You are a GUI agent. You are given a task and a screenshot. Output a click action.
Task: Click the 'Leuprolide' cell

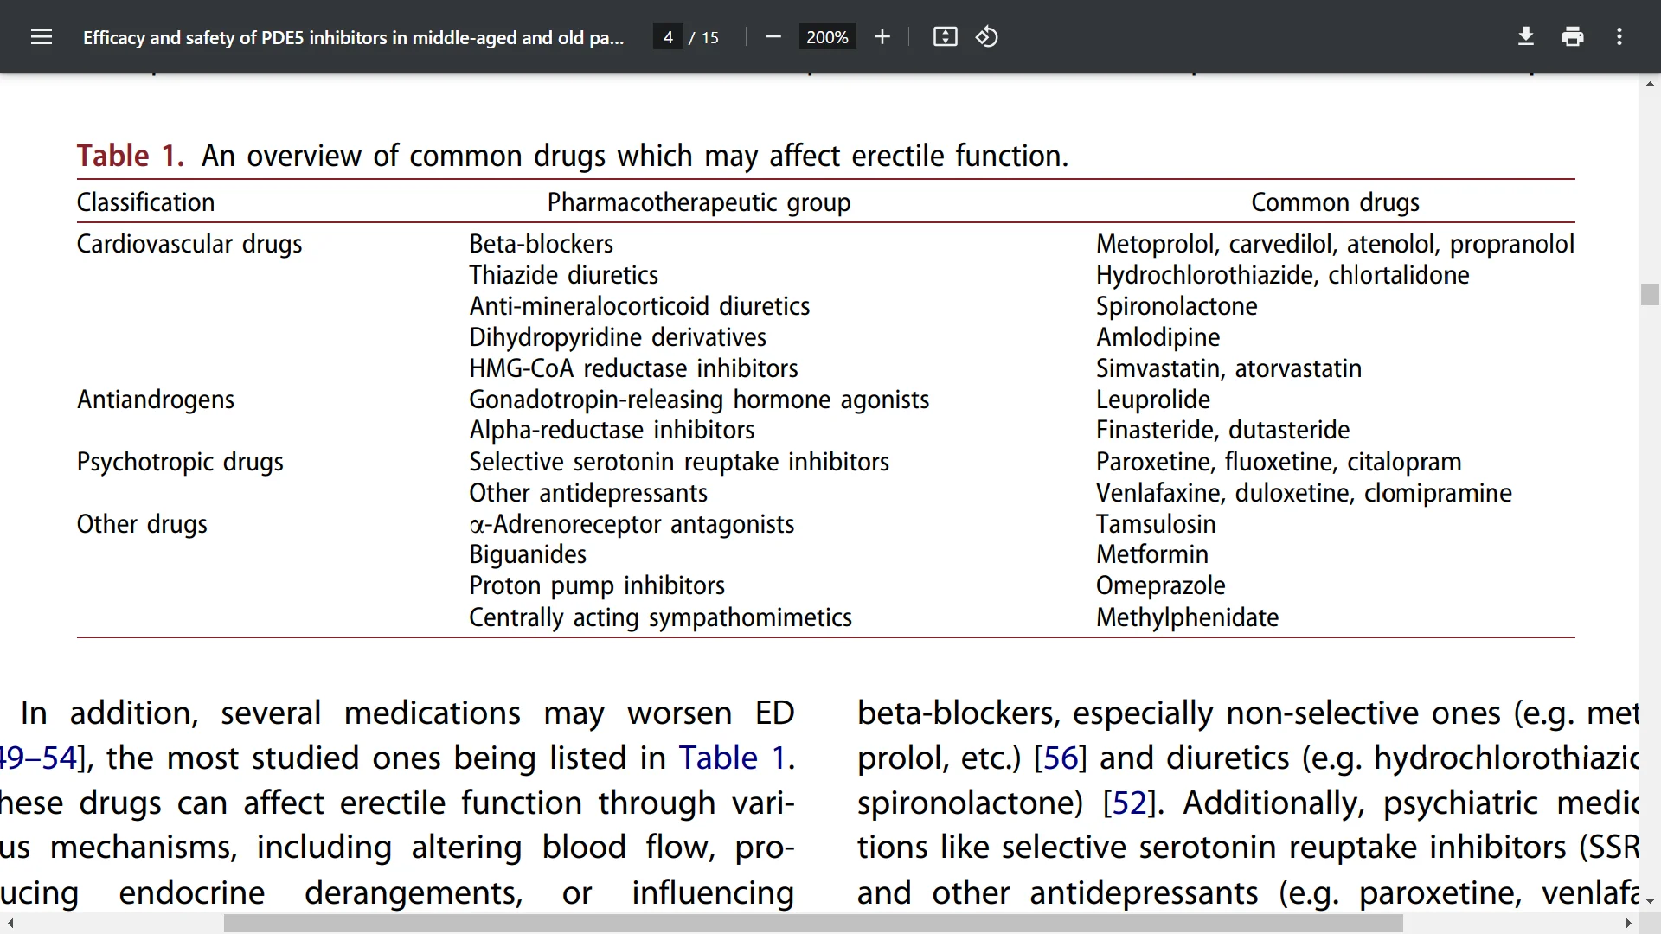point(1153,400)
